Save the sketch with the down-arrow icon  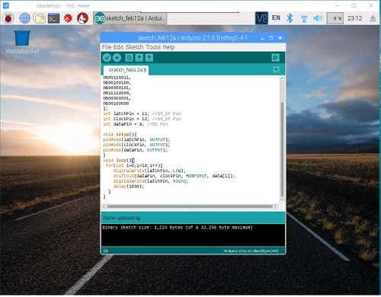pyautogui.click(x=149, y=58)
